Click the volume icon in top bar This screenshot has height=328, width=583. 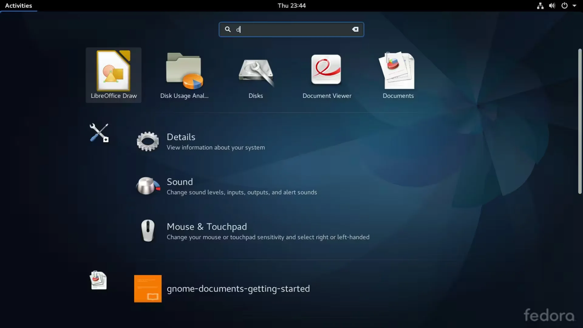552,5
